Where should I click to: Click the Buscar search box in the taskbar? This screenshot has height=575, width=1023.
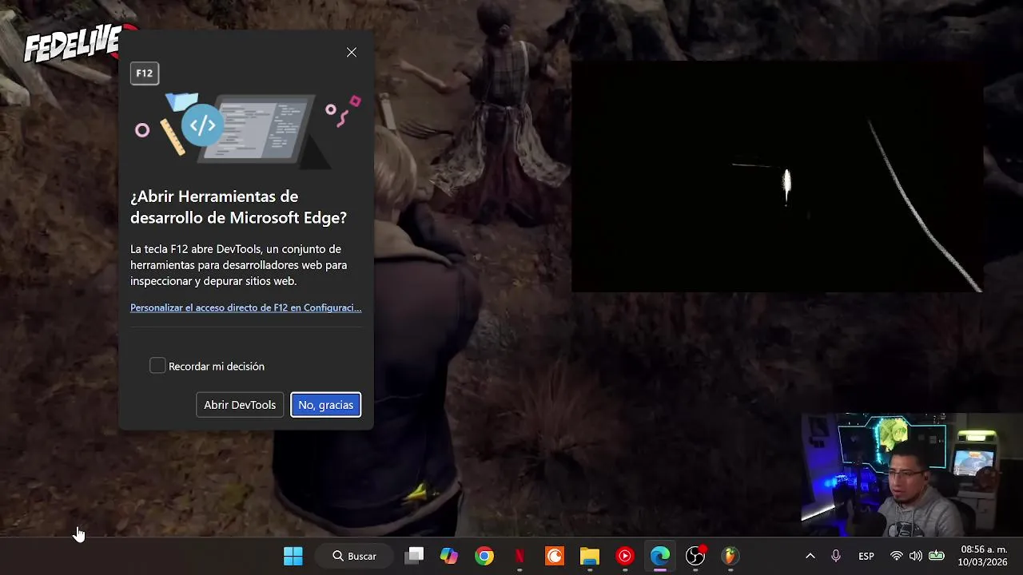355,556
